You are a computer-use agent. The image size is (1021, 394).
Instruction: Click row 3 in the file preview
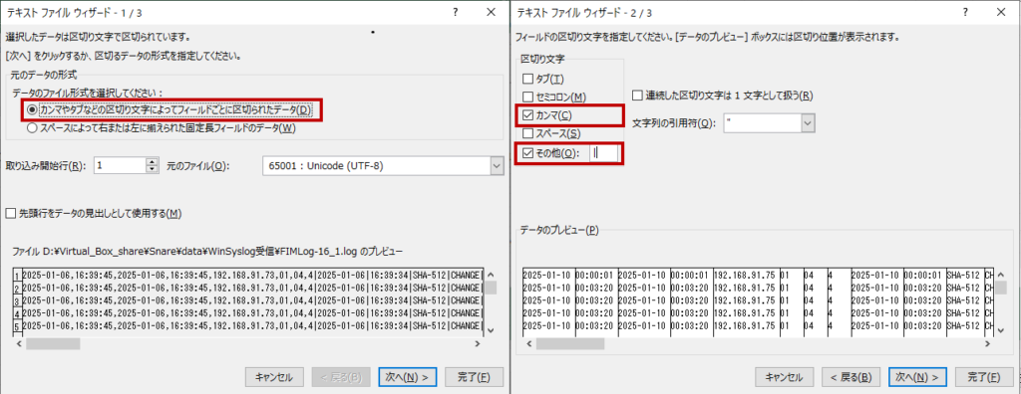[x=248, y=299]
